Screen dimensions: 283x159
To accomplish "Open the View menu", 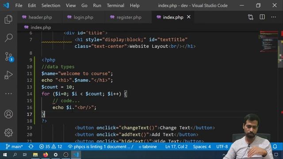I will pos(71,6).
